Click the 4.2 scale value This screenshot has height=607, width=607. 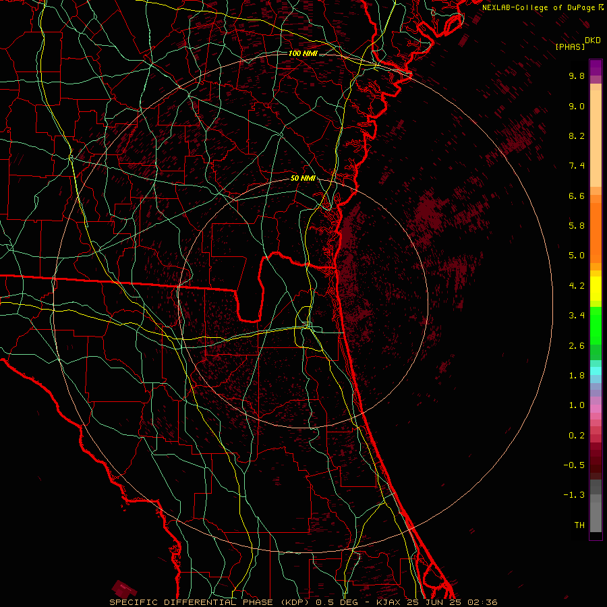577,286
